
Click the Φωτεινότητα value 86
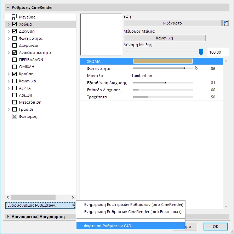coord(213,69)
